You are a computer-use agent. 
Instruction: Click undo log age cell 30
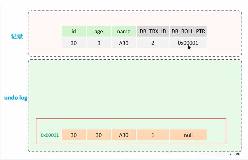99,135
